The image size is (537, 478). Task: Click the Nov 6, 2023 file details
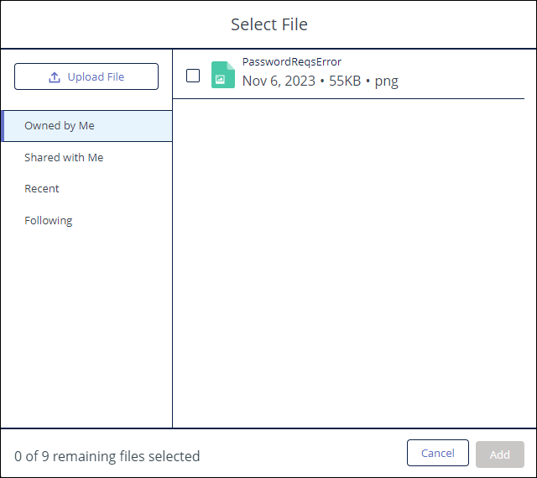click(x=321, y=81)
